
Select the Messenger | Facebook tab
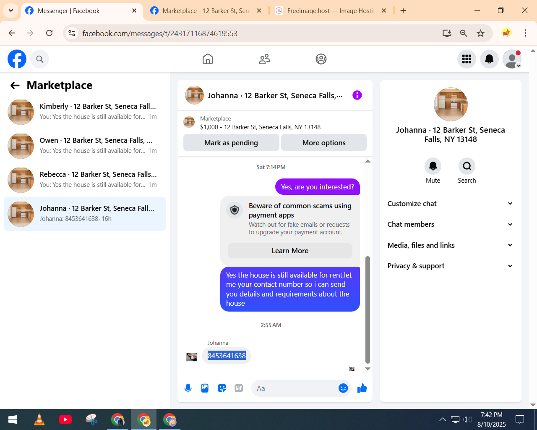[x=81, y=11]
